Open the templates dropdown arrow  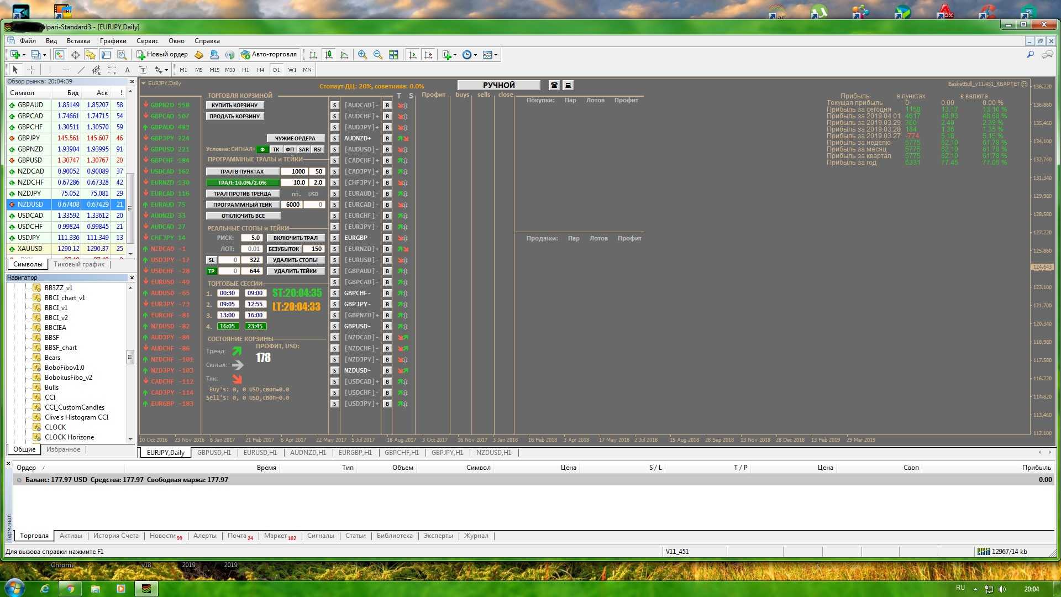(x=496, y=55)
